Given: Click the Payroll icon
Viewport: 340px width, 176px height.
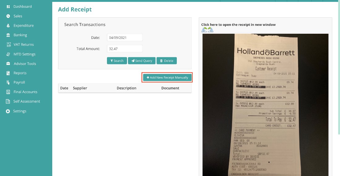Looking at the screenshot, I should [x=8, y=82].
